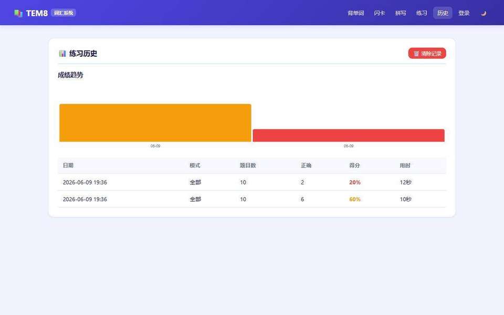This screenshot has height=315, width=504.
Task: Click the 日期 column header
Action: tap(68, 165)
